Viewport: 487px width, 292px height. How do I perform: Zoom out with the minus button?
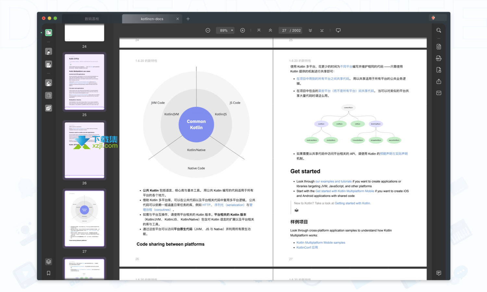208,30
